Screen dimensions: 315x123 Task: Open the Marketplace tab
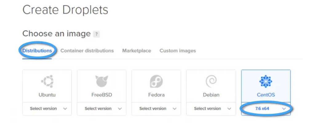(137, 50)
